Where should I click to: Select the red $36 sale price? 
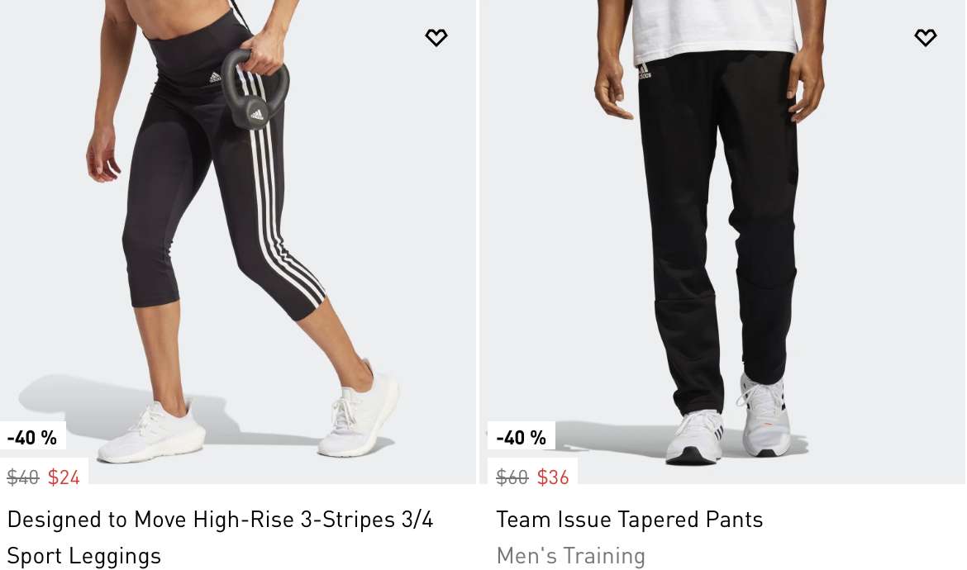point(553,477)
